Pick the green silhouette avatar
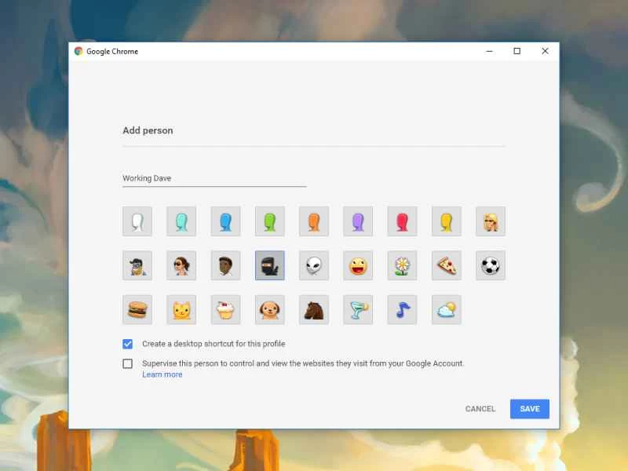Screen dimensions: 628x471 [x=269, y=221]
